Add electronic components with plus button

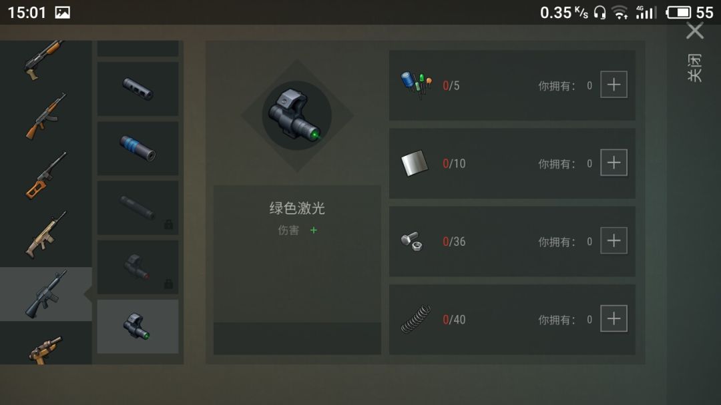click(614, 85)
